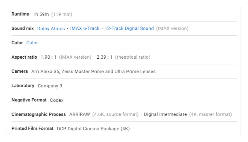The image size is (248, 142).
Task: Open the Dolby Atmos sound mix link
Action: pos(51,28)
